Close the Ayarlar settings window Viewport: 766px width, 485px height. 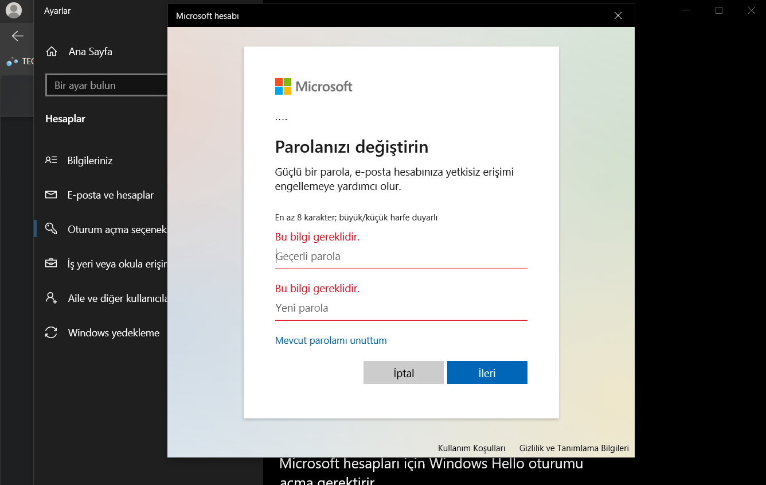click(752, 10)
